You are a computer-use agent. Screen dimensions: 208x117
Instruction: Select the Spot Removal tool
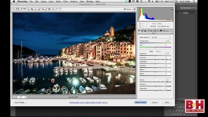click(39, 9)
